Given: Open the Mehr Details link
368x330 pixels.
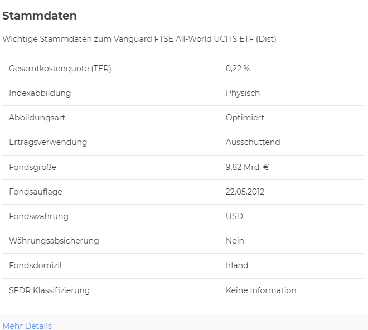Looking at the screenshot, I should [x=27, y=326].
